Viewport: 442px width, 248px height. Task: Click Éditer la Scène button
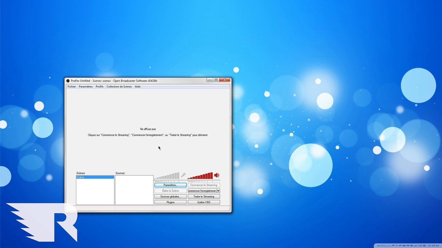[x=170, y=191]
